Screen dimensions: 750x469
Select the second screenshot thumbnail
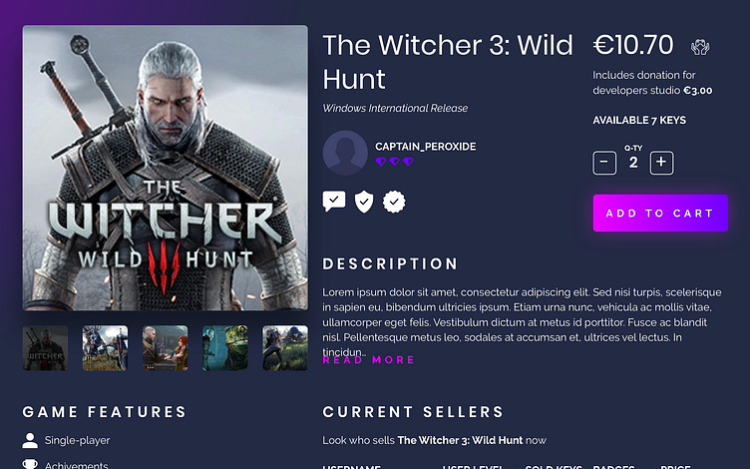pyautogui.click(x=105, y=348)
